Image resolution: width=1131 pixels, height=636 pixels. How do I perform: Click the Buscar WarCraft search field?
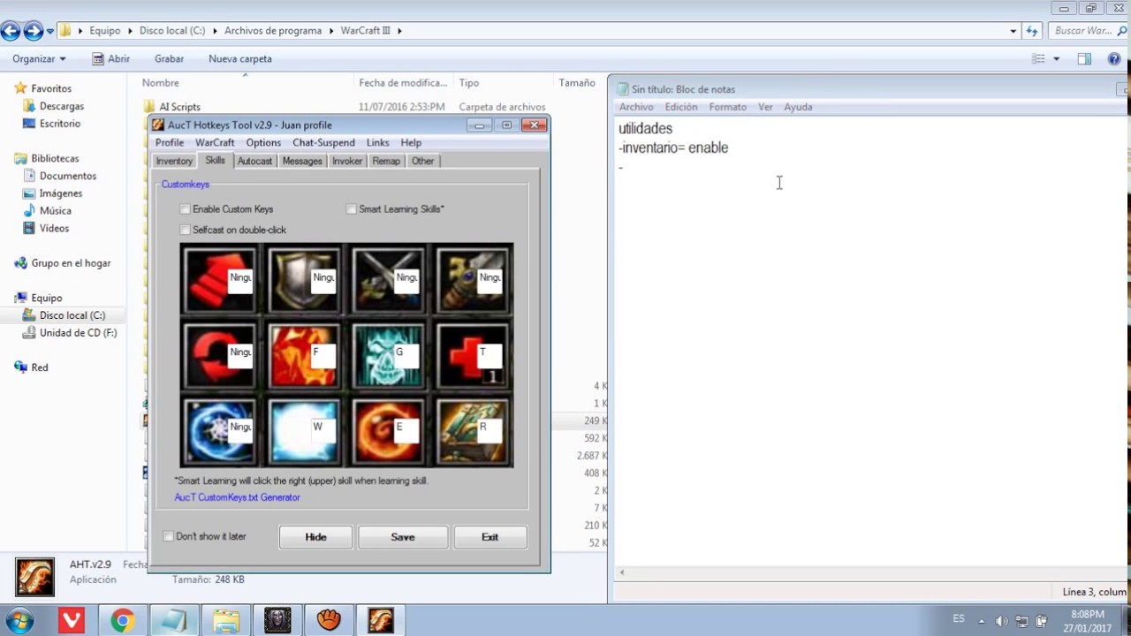point(1089,31)
